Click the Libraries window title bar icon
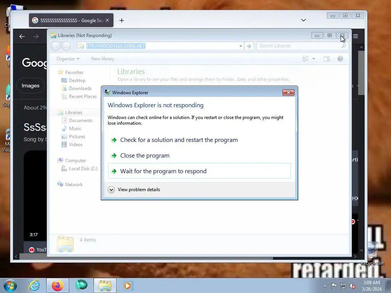Screen dimensions: 391x293 coord(53,35)
